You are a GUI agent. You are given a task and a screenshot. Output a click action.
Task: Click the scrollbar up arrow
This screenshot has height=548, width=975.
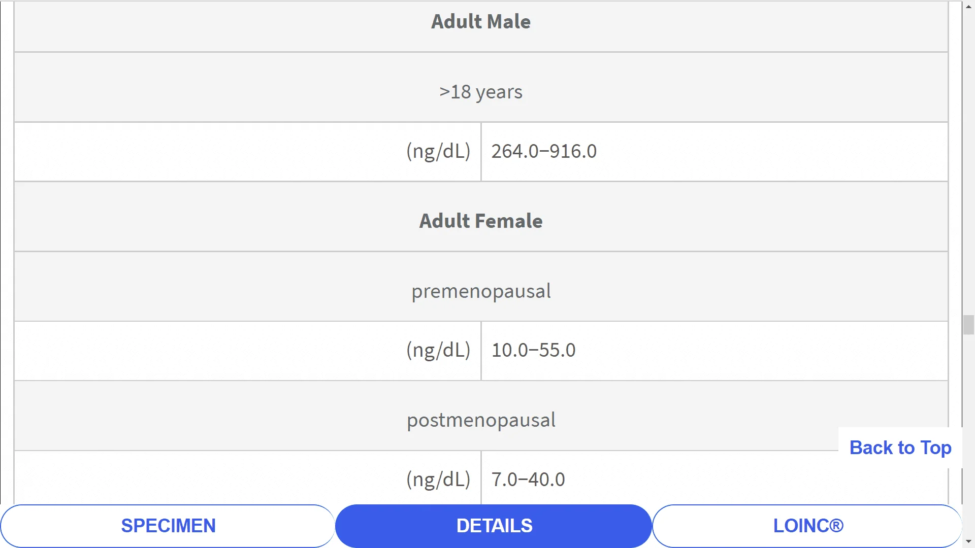pos(968,6)
